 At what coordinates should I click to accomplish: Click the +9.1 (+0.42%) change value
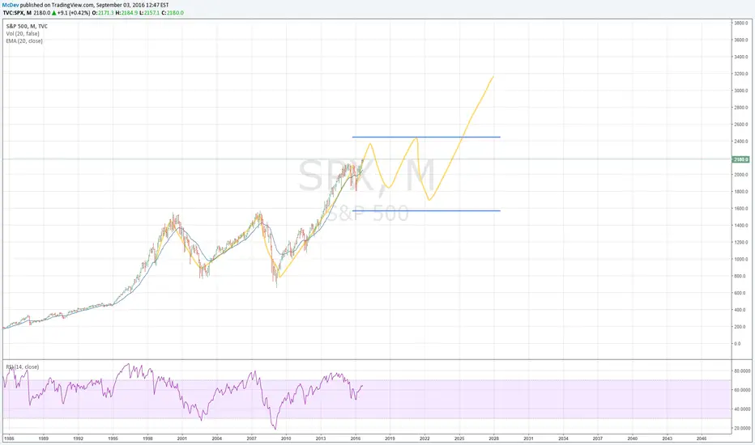pos(73,13)
